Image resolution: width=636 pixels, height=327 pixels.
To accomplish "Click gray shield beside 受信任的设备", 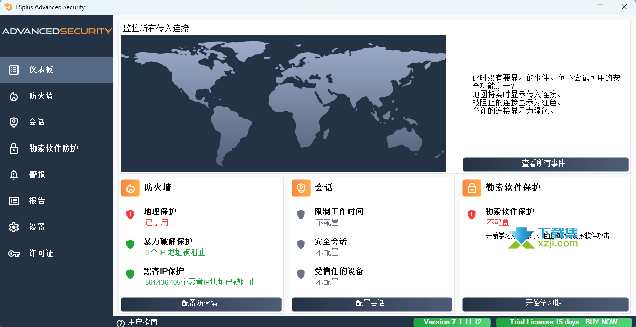I will pos(301,274).
